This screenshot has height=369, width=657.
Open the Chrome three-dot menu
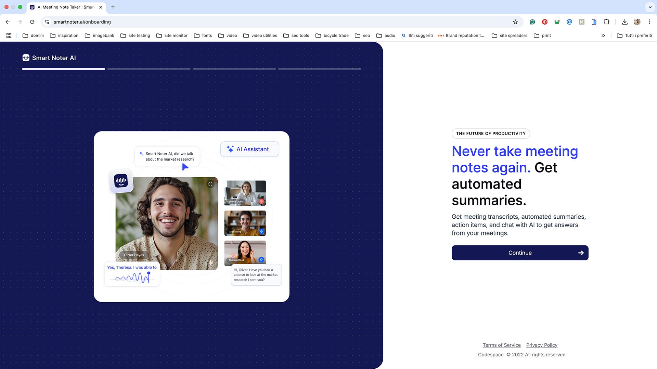[649, 22]
